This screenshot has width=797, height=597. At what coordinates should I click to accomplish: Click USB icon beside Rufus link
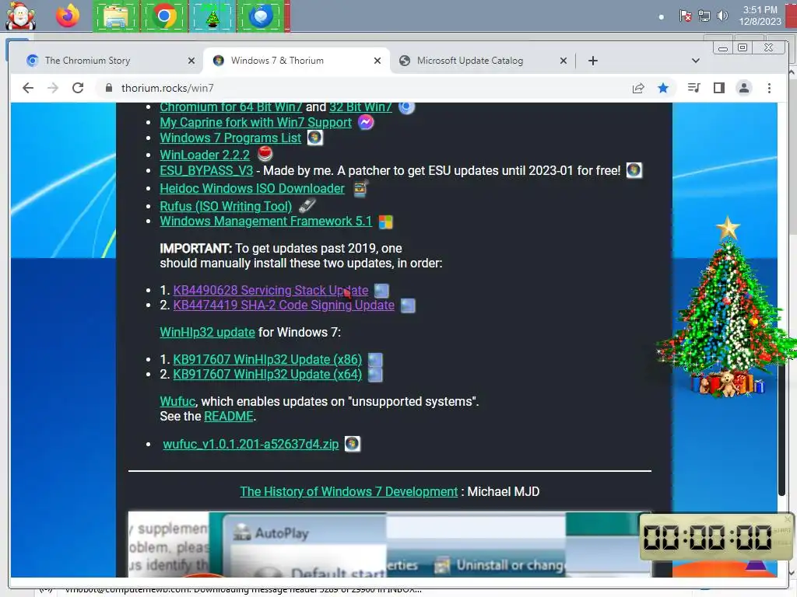click(x=307, y=205)
